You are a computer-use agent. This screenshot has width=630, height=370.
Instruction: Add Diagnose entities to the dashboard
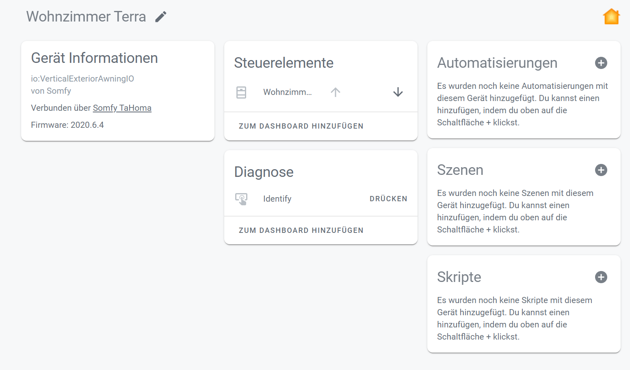coord(301,230)
